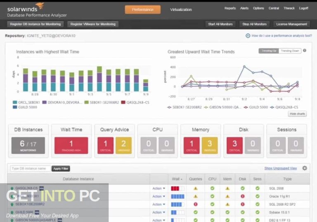Click the blue wait bar in Oracle 11g R1 row

(x=178, y=196)
